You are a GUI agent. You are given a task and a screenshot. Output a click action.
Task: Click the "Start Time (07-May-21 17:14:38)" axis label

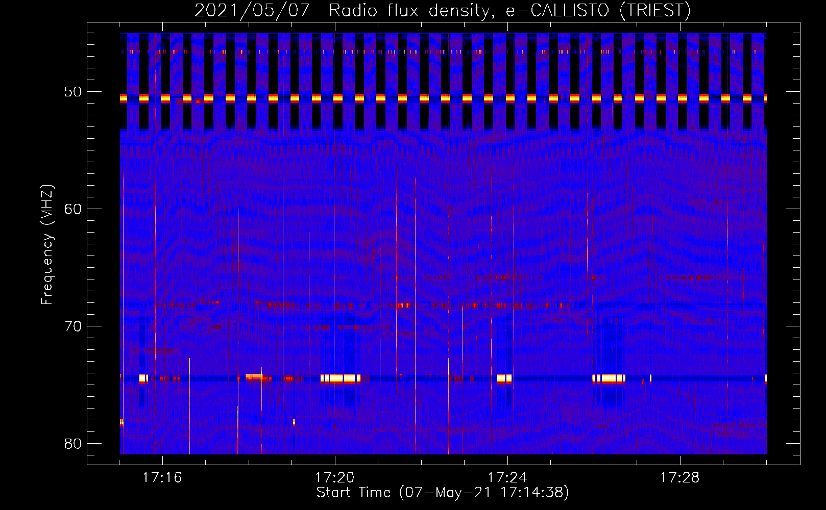[x=443, y=493]
